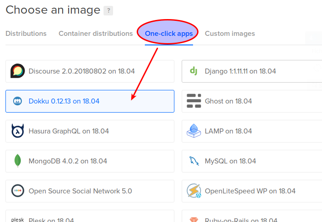Choose the Ruby-on-Rails on 18.04 image

pos(252,216)
